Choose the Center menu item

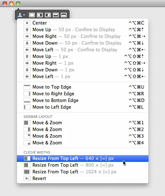click(x=83, y=23)
